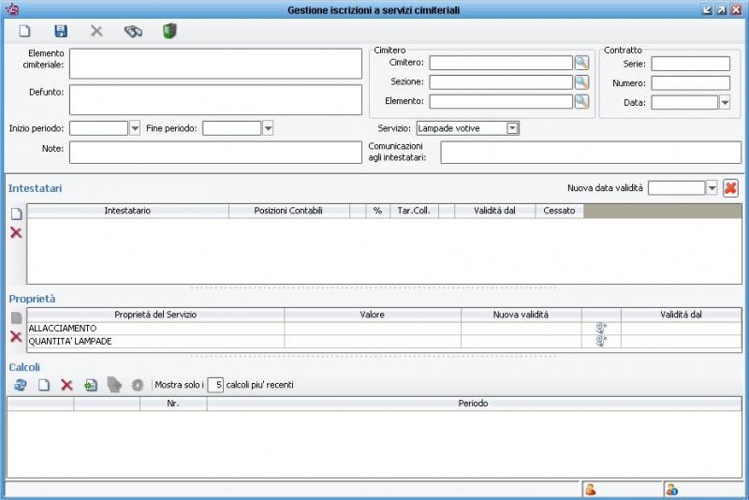Click the magnifier next to Elemento field
Image resolution: width=749 pixels, height=500 pixels.
[581, 100]
